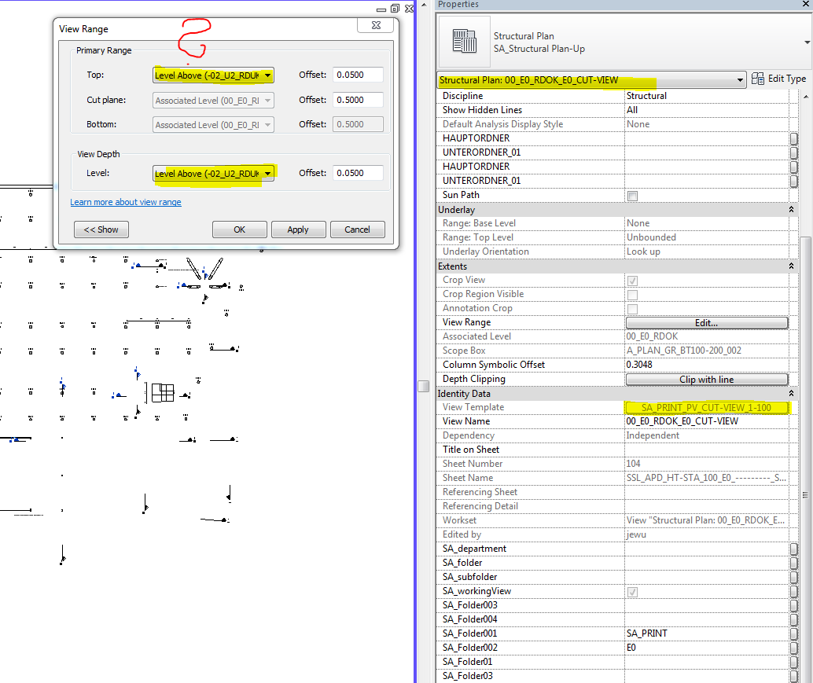Collapse the Extents section
This screenshot has width=813, height=683.
click(x=791, y=266)
